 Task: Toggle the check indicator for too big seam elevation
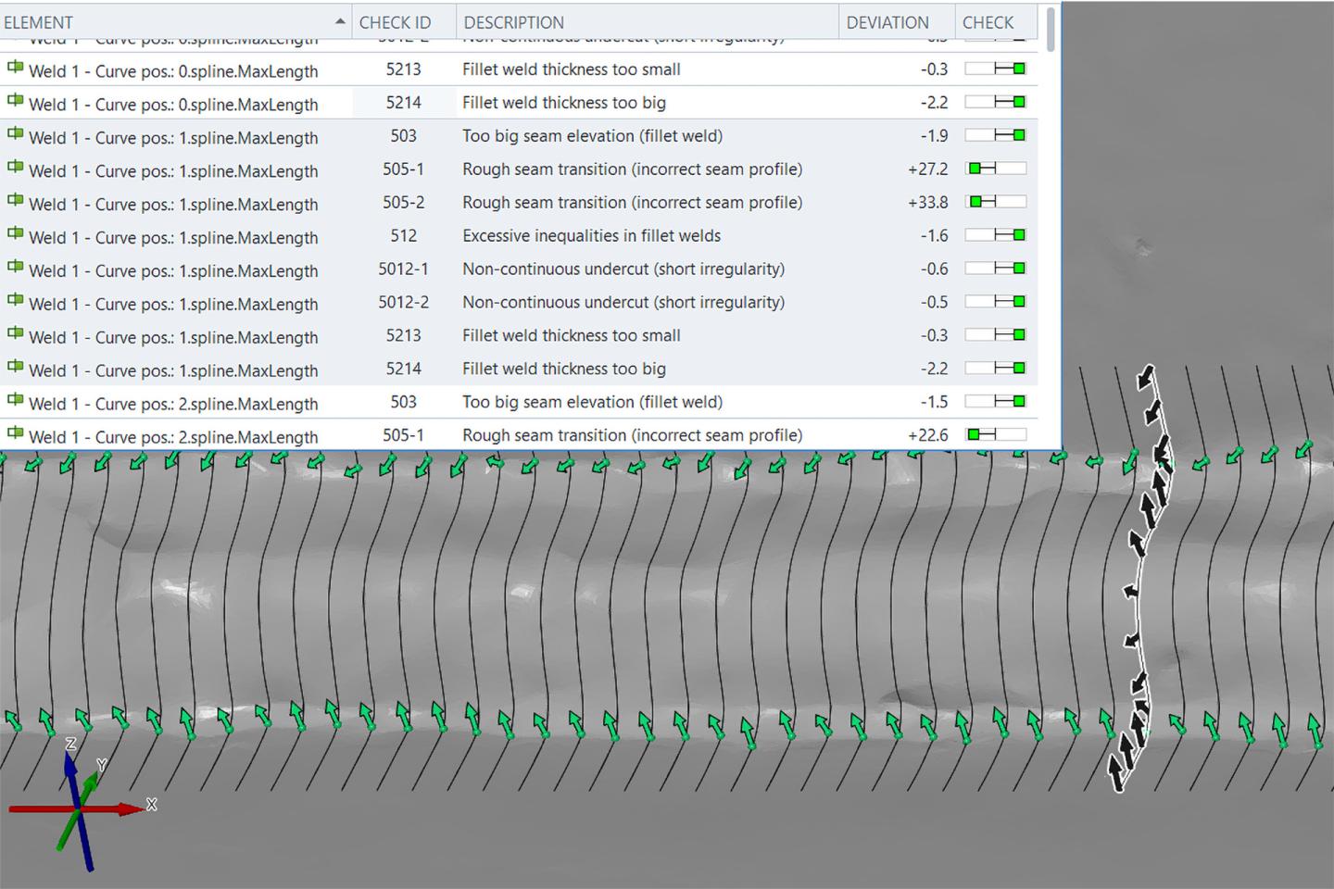coord(996,134)
